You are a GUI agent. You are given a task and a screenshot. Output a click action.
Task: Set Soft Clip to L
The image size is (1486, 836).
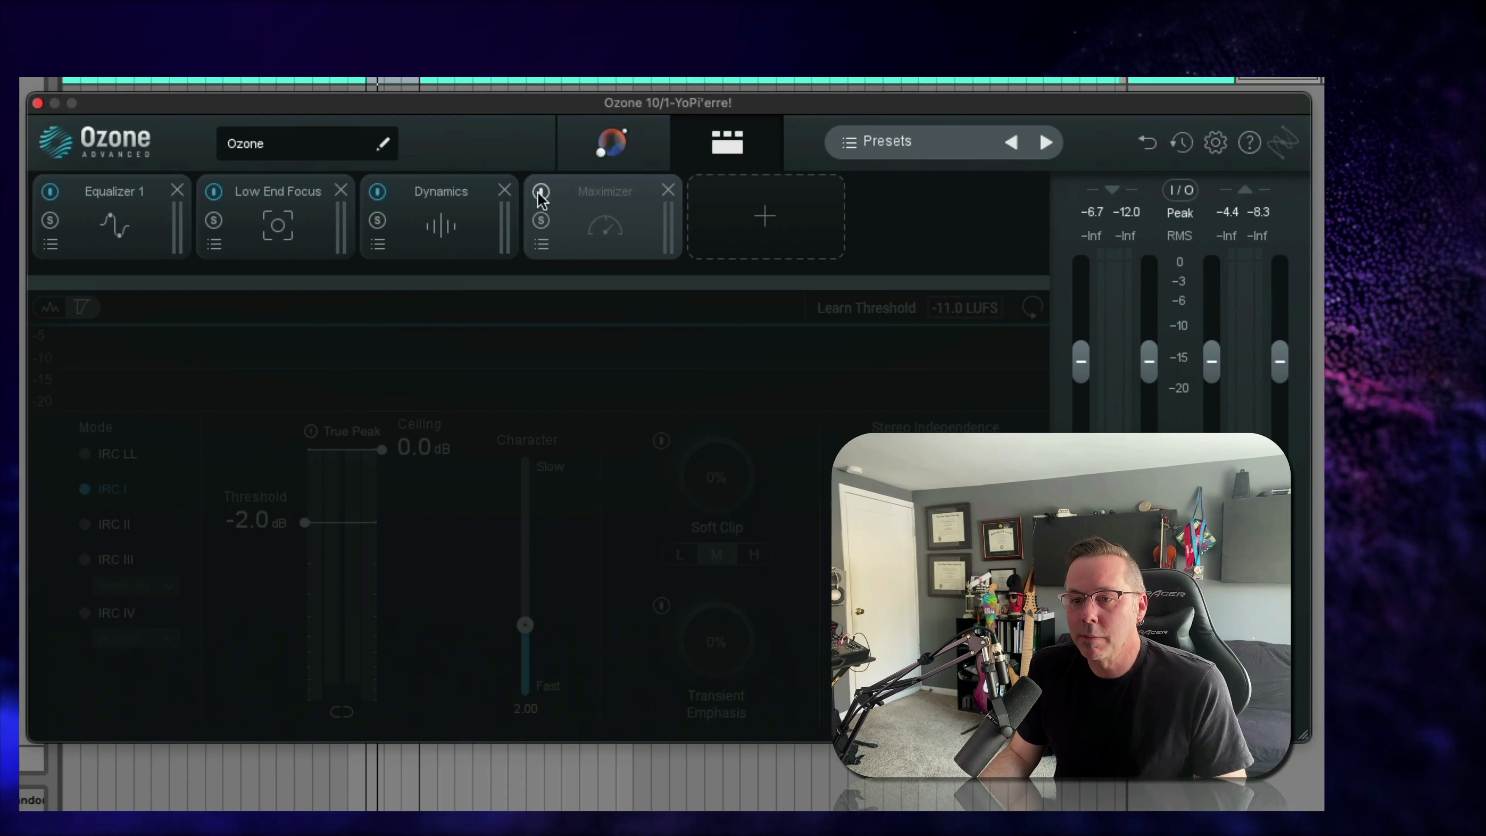(x=680, y=555)
